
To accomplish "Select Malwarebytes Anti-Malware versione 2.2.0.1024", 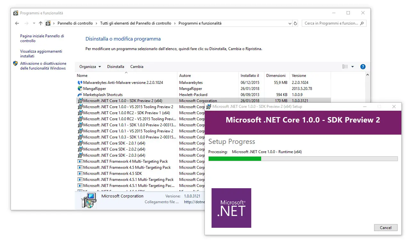I will (x=123, y=83).
